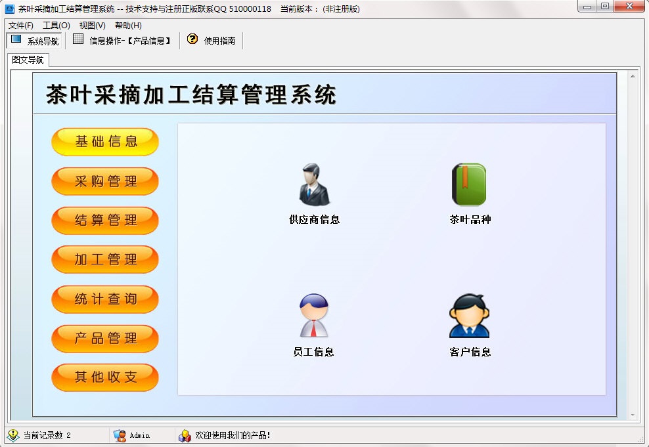
Task: Click the 结算管理 sidebar button
Action: tap(104, 221)
